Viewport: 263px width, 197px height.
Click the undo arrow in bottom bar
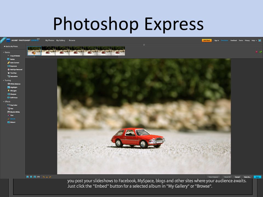tap(44, 177)
